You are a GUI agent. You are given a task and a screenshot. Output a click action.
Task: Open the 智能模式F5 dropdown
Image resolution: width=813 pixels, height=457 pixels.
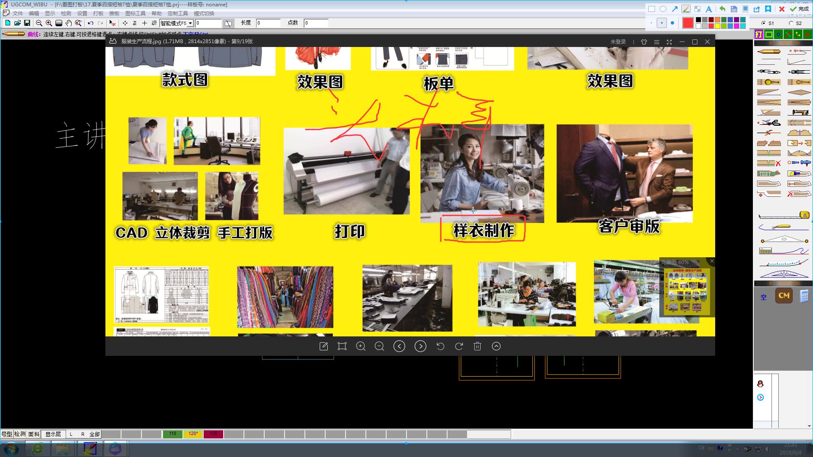pos(191,23)
